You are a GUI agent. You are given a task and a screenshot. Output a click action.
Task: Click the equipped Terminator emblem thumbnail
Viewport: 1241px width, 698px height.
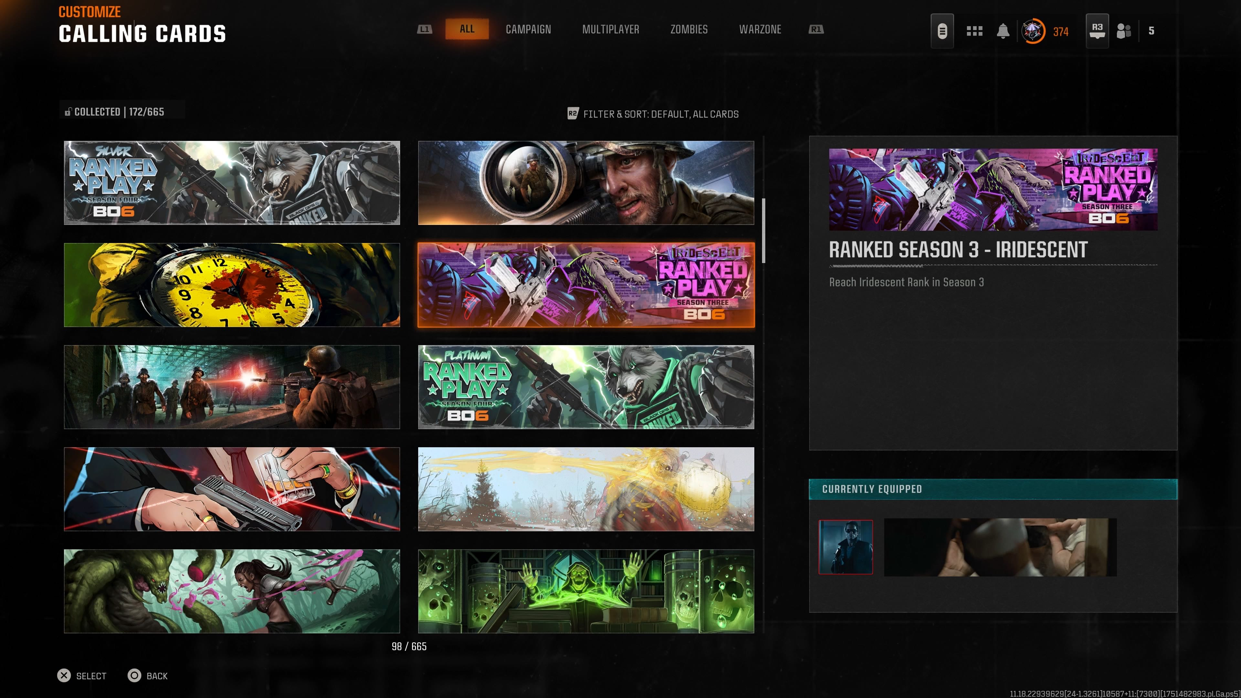tap(845, 547)
